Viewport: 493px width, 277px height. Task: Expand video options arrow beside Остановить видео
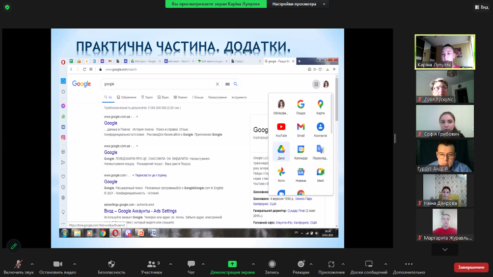pyautogui.click(x=75, y=264)
